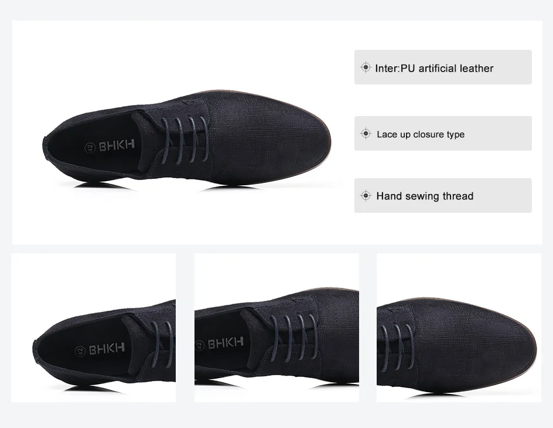Viewport: 553px width, 428px height.
Task: Open the main top-view shoe image
Action: tap(186, 139)
